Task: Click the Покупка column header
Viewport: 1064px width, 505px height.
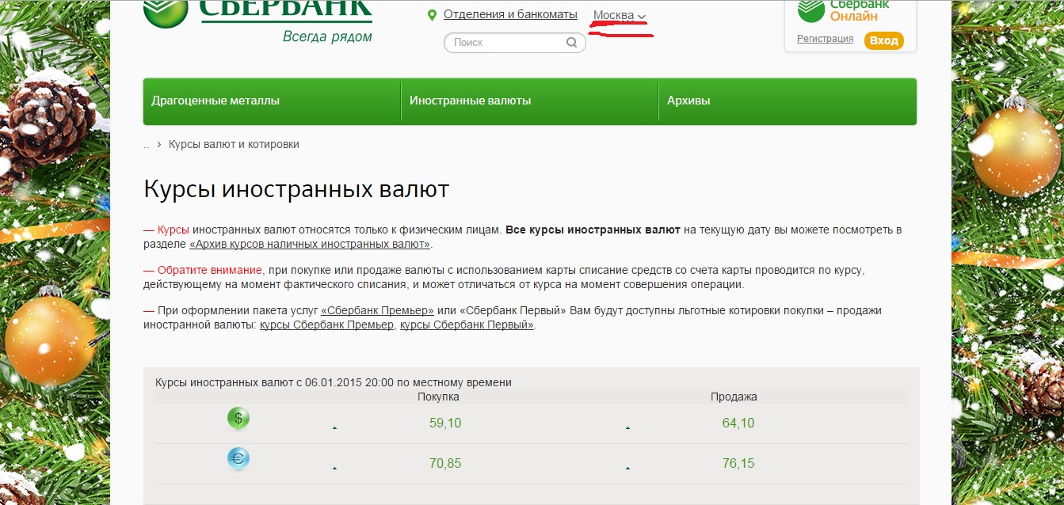Action: [438, 397]
